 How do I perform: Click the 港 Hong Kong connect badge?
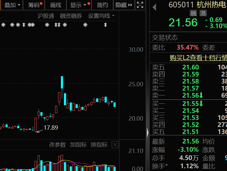(x=203, y=13)
